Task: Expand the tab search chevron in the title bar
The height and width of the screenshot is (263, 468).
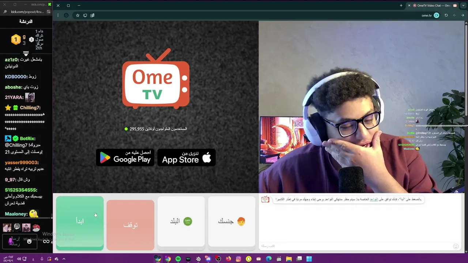Action: [464, 5]
